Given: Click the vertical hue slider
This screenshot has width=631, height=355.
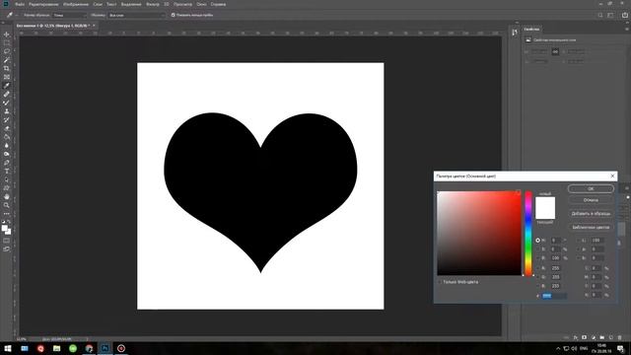Looking at the screenshot, I should [x=528, y=234].
